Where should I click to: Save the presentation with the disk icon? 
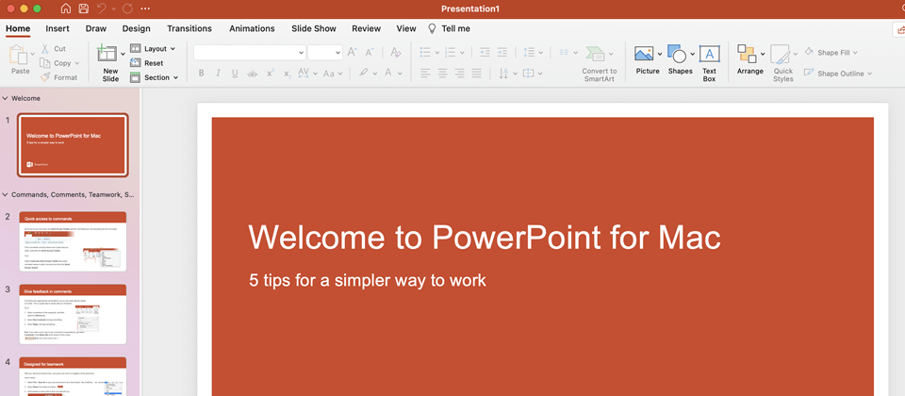click(84, 8)
